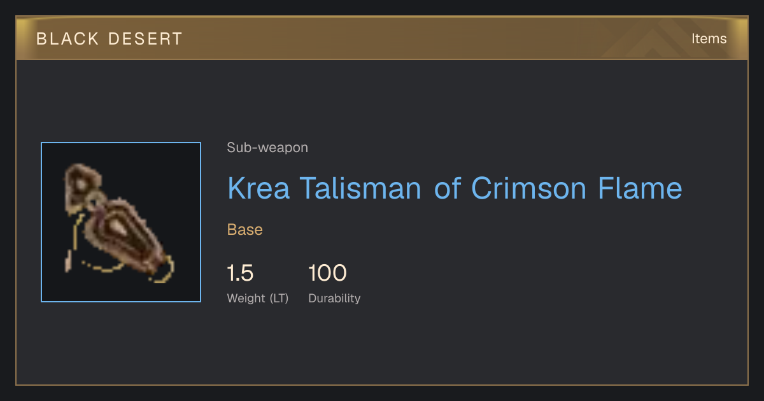764x401 pixels.
Task: Open the Items section link
Action: [x=709, y=38]
